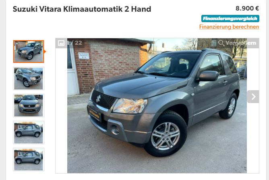The height and width of the screenshot is (180, 269).
Task: Select the fifth thumbnail at the bottom
Action: tap(29, 159)
